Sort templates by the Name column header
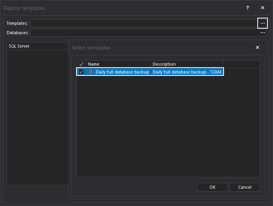This screenshot has height=206, width=273. (x=118, y=64)
